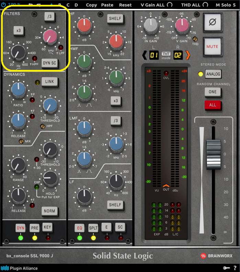
Task: Click the green HMF Q knob
Action: pyautogui.click(x=84, y=92)
